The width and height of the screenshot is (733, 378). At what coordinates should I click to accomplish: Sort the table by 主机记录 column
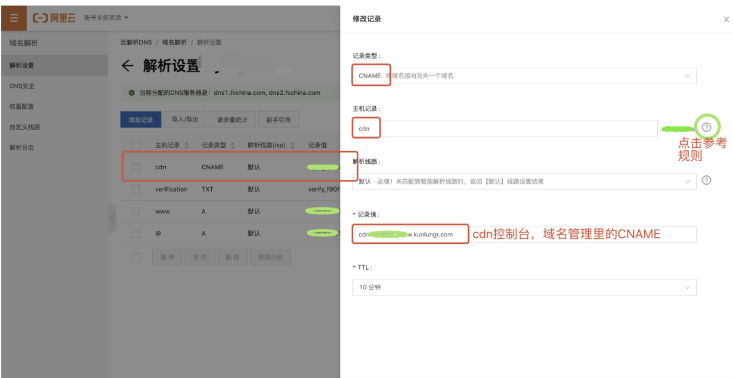click(x=187, y=146)
